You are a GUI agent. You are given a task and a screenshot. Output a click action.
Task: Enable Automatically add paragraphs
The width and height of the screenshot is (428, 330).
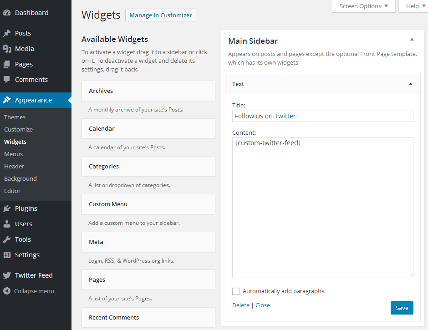pos(235,291)
